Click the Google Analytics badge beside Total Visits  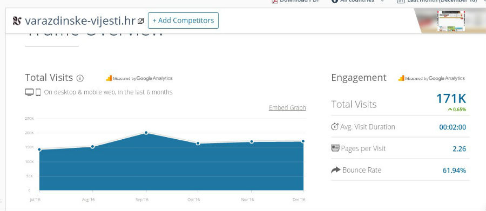[139, 78]
